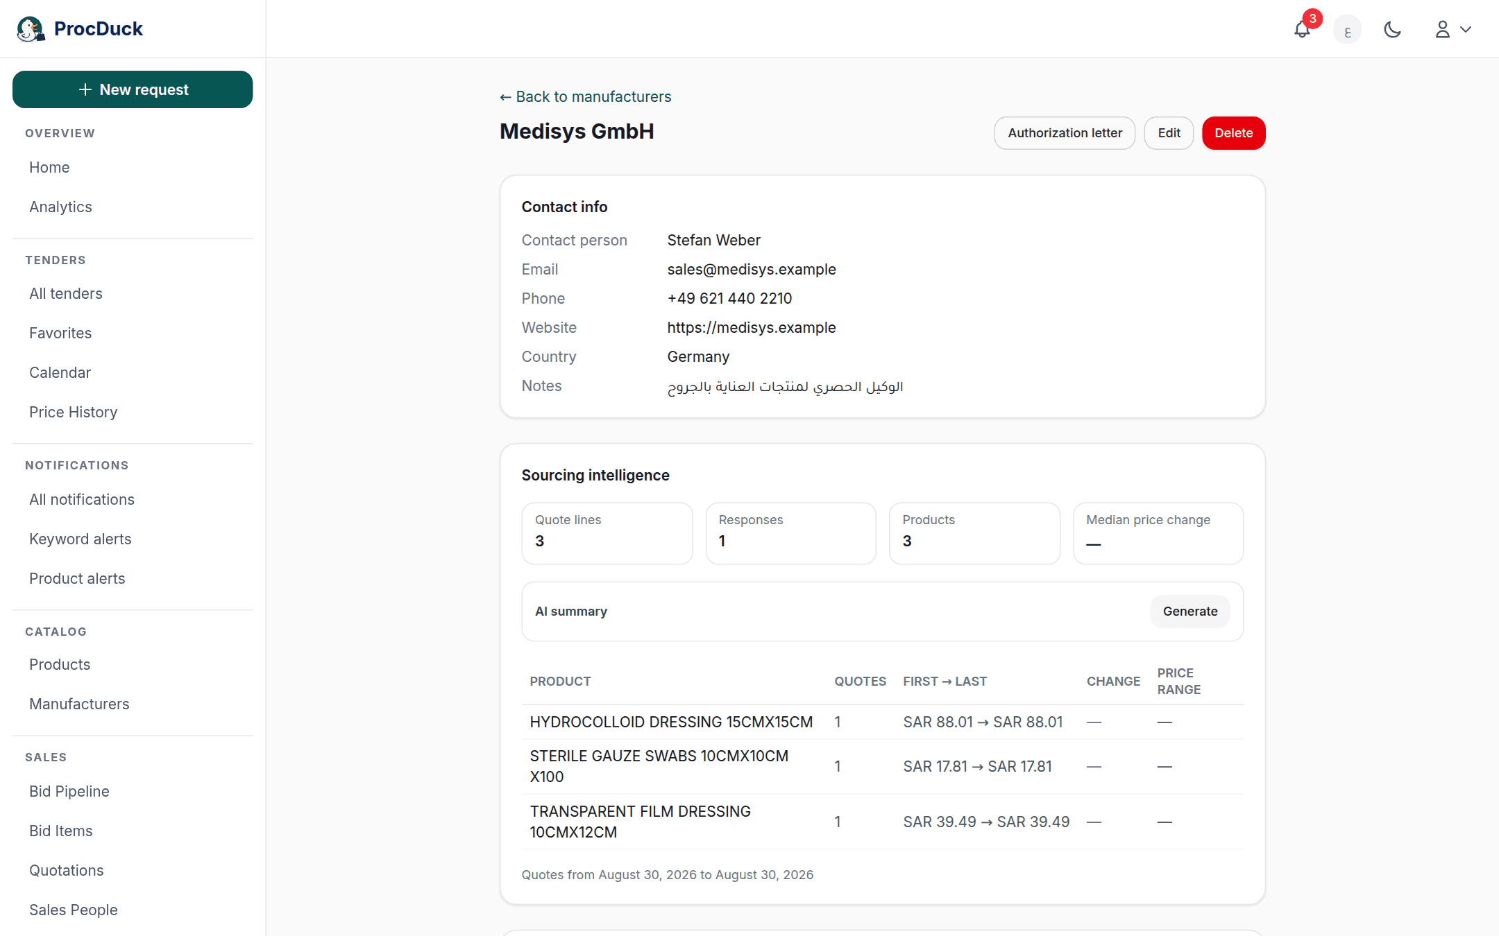Edit the Medisys GmbH manufacturer

[x=1169, y=132]
